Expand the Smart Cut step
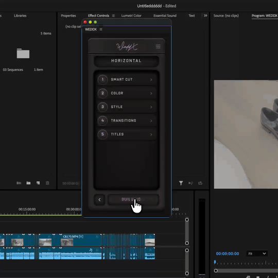The image size is (278, 278). tap(127, 79)
